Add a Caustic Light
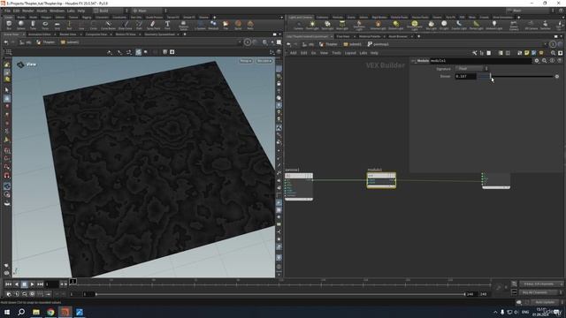This screenshot has width=566, height=318. tap(459, 26)
